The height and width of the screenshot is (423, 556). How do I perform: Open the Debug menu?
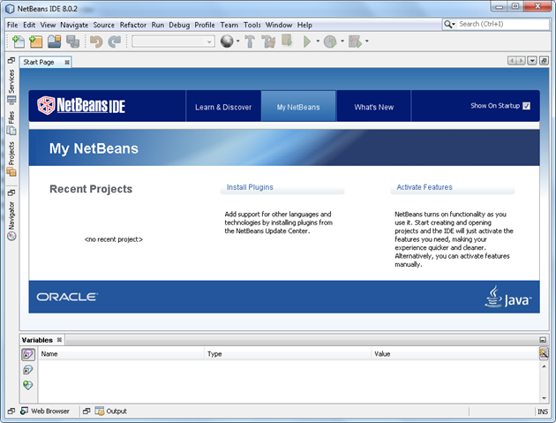coord(179,25)
